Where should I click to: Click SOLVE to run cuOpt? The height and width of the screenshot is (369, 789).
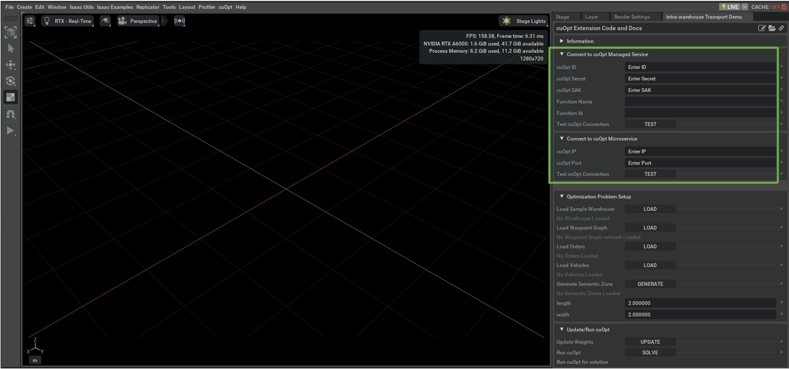(650, 352)
